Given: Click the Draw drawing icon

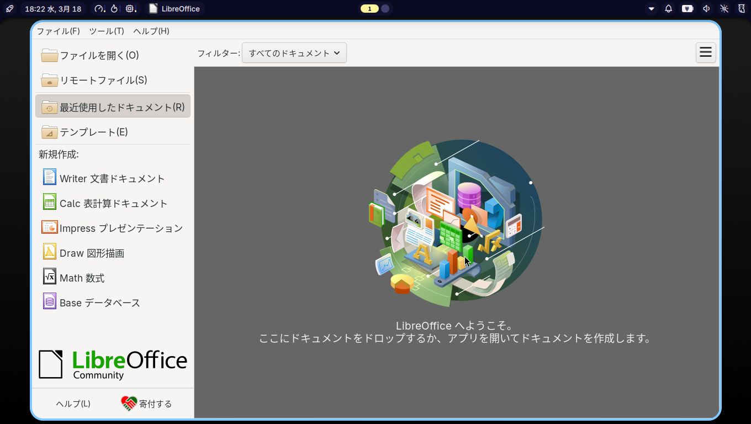Looking at the screenshot, I should tap(50, 252).
